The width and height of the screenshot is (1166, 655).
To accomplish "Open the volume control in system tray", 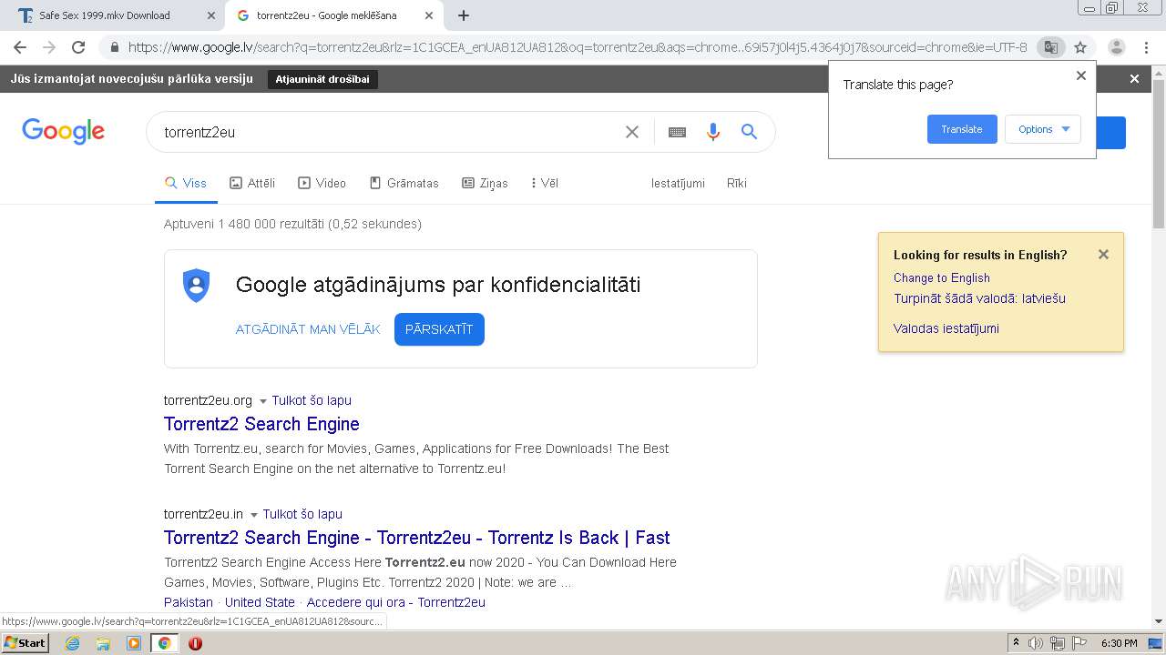I will [x=1036, y=643].
